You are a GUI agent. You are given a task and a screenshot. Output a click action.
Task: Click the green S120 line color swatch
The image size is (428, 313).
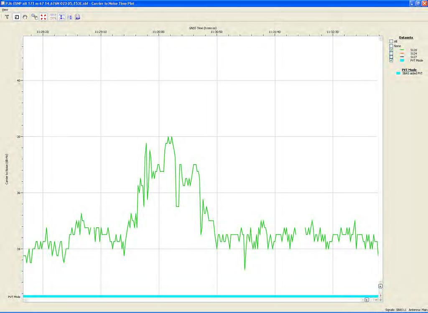pyautogui.click(x=402, y=50)
